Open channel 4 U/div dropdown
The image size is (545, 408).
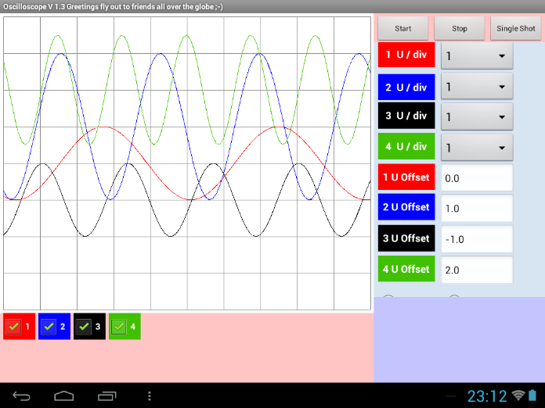[477, 148]
